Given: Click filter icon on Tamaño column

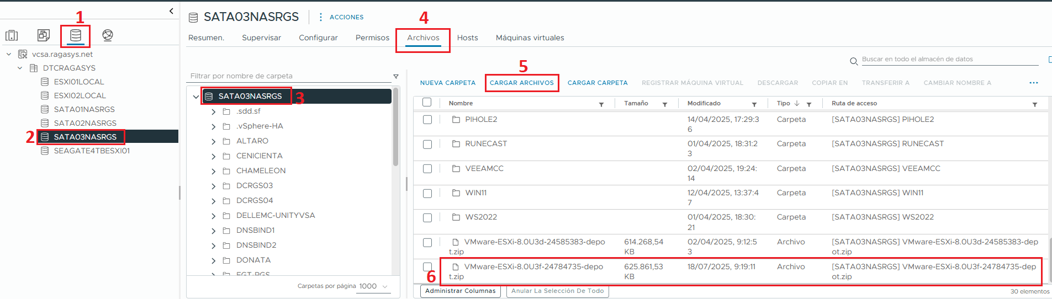Looking at the screenshot, I should pos(665,104).
